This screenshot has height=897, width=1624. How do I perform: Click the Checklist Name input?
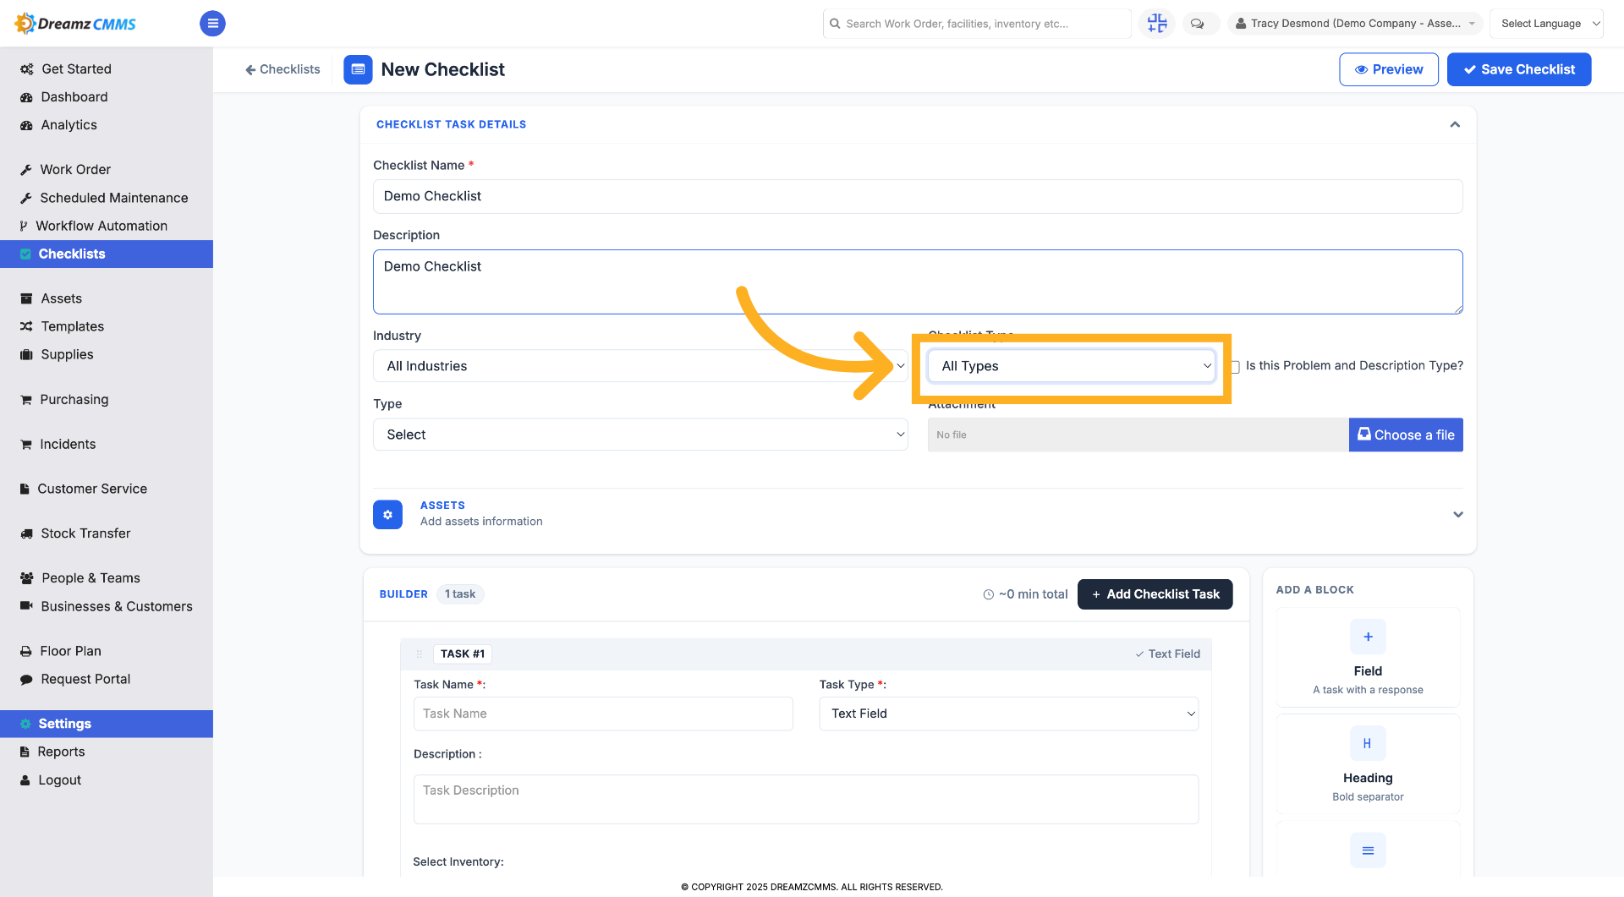point(918,196)
